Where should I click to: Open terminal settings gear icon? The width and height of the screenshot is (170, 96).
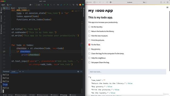[78, 71]
